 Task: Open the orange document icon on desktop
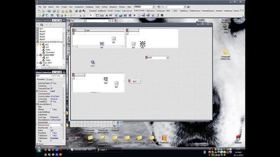pyautogui.click(x=164, y=138)
